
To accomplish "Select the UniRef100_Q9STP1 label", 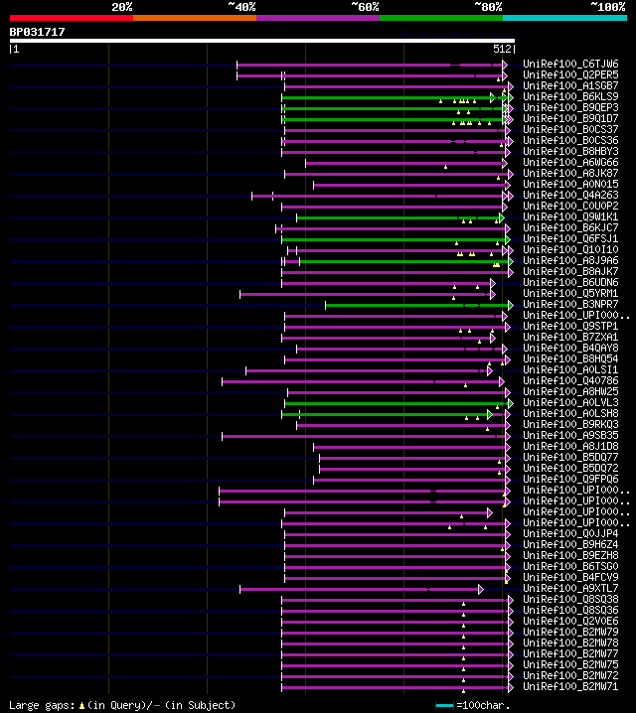I will [570, 326].
